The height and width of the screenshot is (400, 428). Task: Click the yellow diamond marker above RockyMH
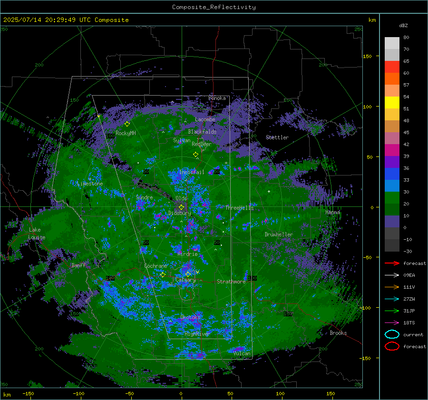(x=127, y=124)
